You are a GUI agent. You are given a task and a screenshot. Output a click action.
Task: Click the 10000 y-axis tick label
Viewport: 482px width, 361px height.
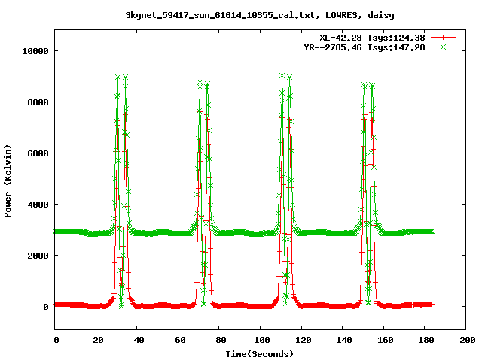(35, 51)
